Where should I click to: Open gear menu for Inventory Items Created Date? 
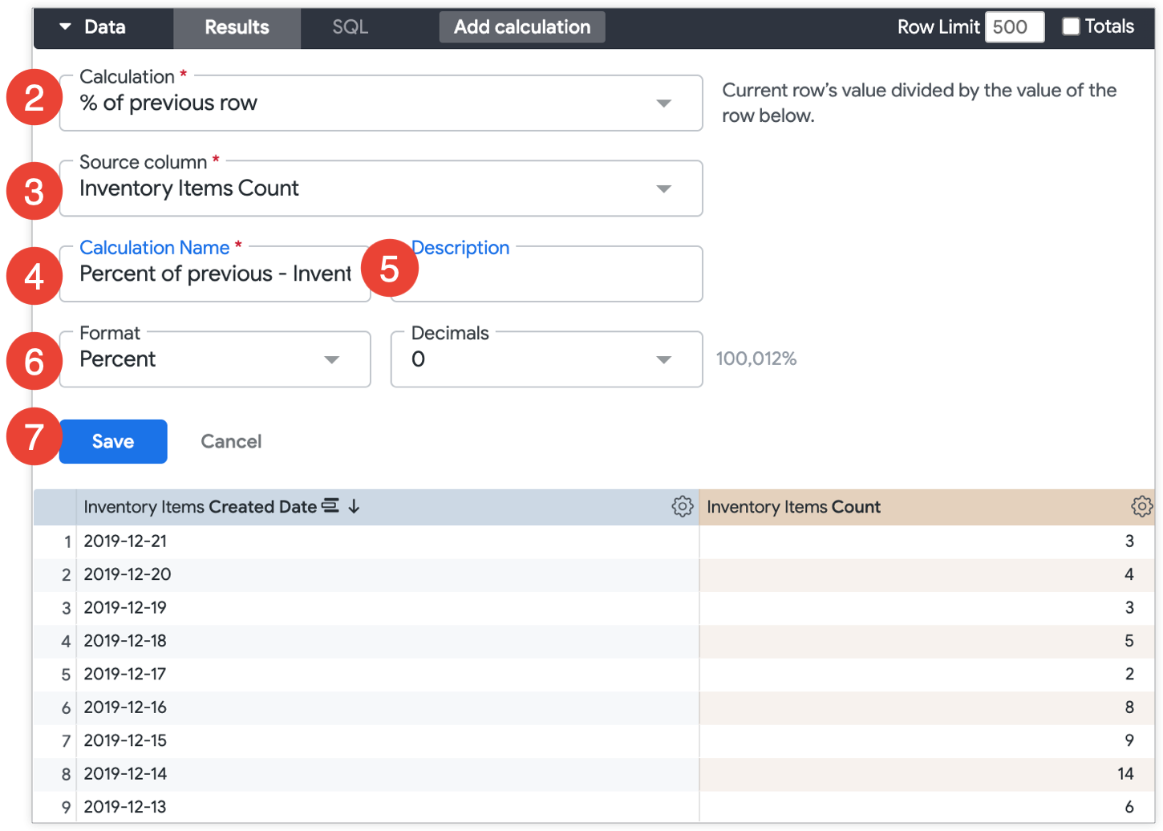coord(682,506)
